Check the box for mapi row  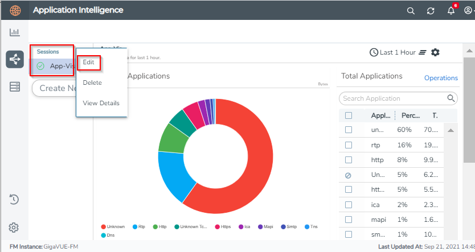pos(349,220)
